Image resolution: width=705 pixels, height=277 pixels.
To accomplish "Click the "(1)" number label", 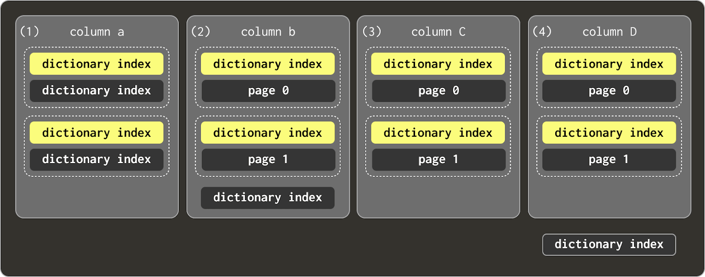I will (30, 32).
